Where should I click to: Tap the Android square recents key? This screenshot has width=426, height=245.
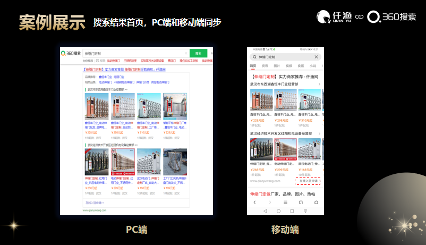(x=292, y=211)
